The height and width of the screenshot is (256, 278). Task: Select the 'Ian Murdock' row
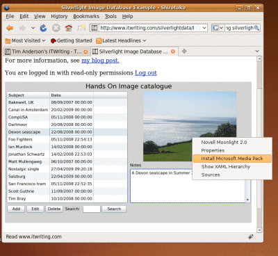pyautogui.click(x=67, y=147)
